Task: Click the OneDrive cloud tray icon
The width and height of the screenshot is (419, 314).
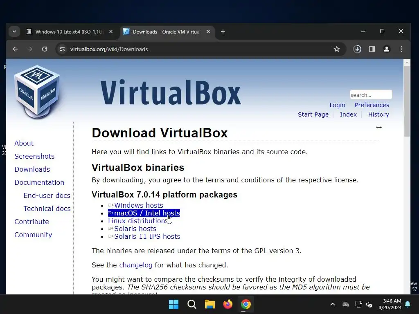Action: click(x=346, y=304)
